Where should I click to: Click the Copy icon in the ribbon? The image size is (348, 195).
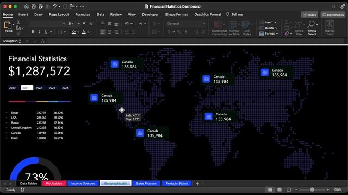18,28
